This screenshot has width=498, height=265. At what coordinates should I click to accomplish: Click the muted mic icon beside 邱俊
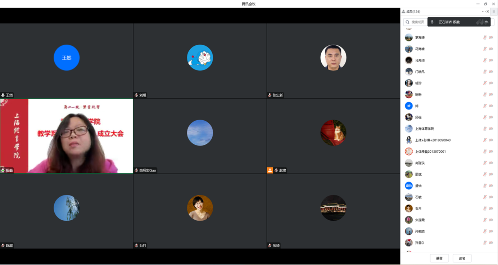[x=485, y=117]
